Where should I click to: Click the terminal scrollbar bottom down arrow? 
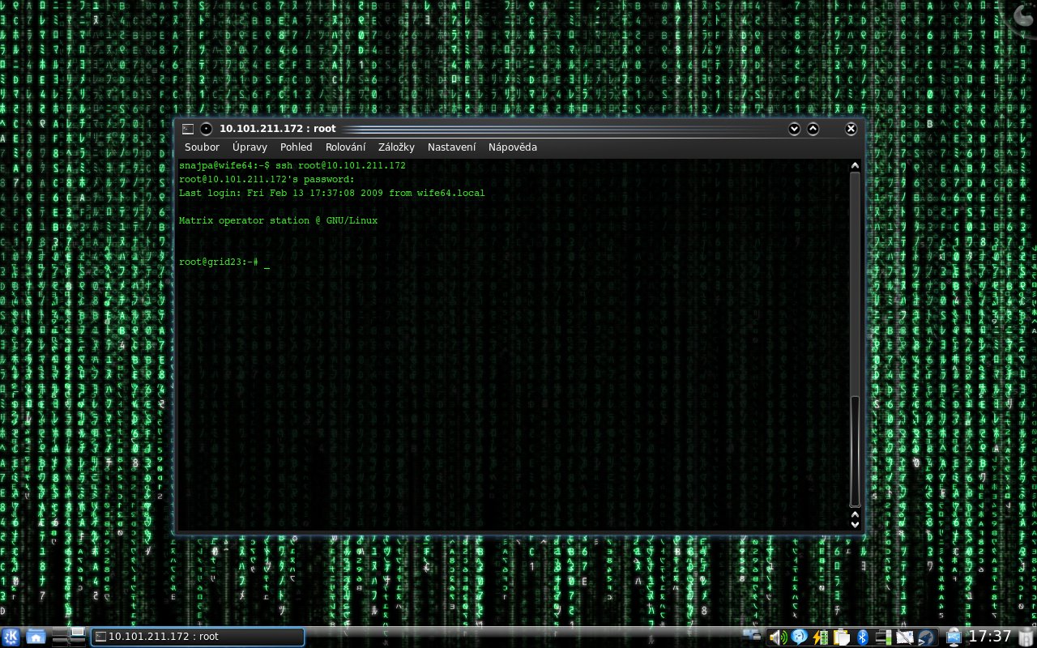point(855,524)
